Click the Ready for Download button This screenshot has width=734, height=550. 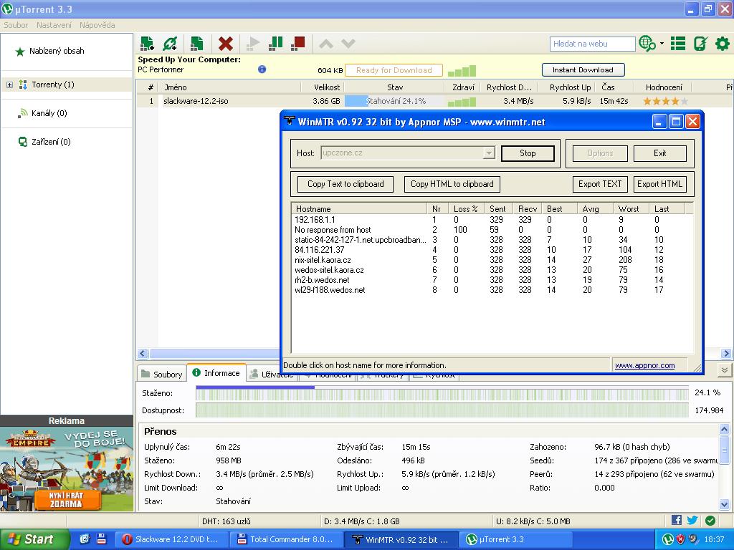pos(394,70)
